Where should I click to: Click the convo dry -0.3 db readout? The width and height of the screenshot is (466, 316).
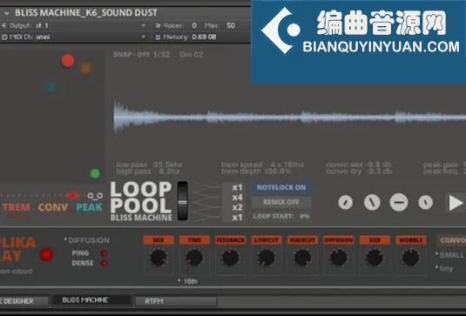(x=359, y=171)
